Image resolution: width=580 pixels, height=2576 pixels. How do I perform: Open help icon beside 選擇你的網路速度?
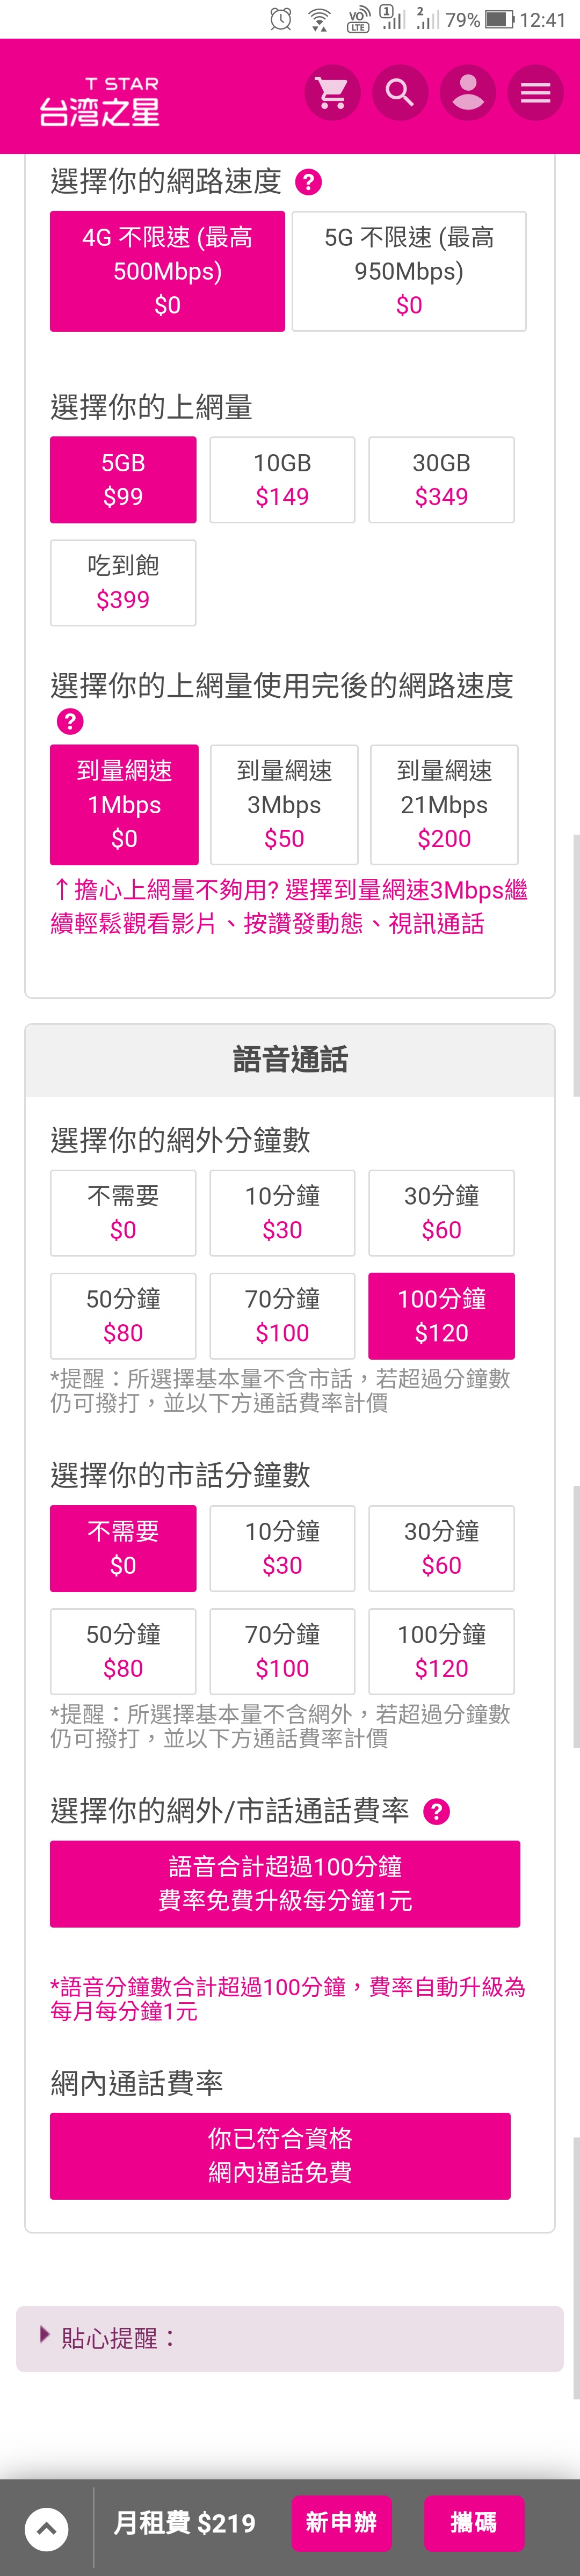click(308, 182)
